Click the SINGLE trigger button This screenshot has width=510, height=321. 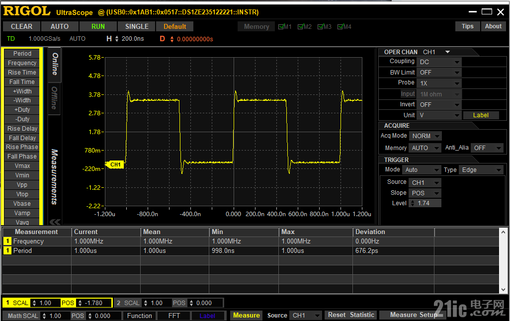click(x=137, y=27)
